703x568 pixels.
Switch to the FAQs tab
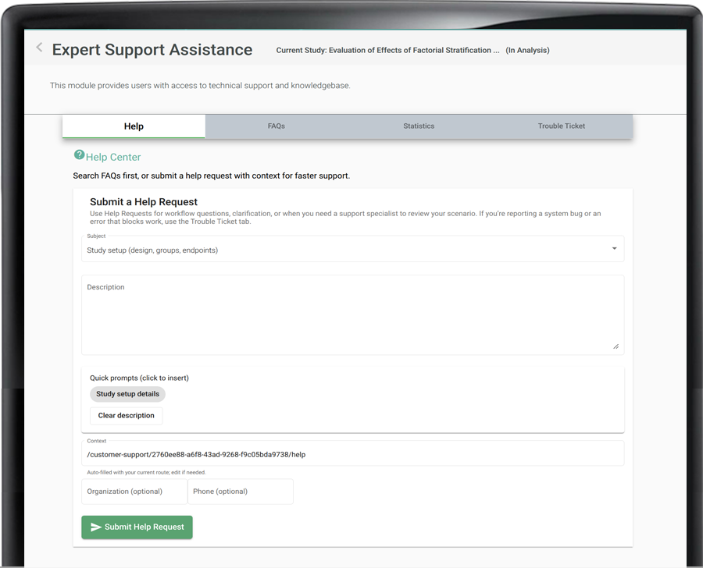coord(276,126)
